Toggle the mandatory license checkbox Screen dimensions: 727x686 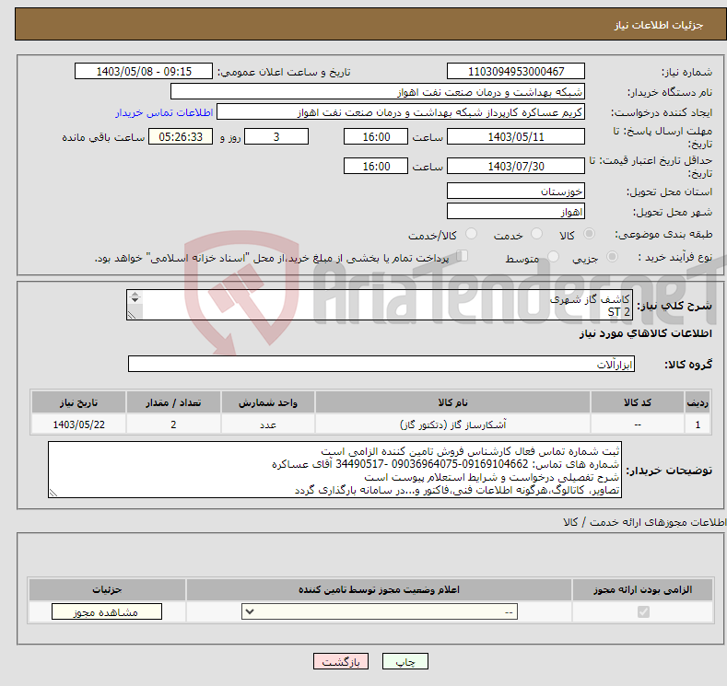pyautogui.click(x=643, y=612)
